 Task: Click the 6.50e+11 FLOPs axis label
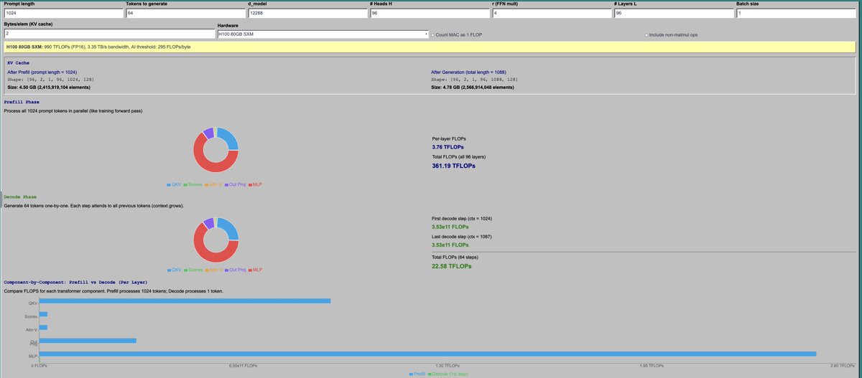[244, 365]
